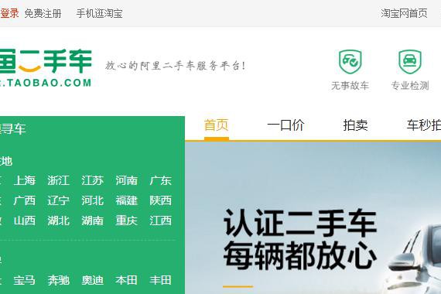Image resolution: width=441 pixels, height=294 pixels.
Task: Select 湖南 region
Action: coord(93,220)
